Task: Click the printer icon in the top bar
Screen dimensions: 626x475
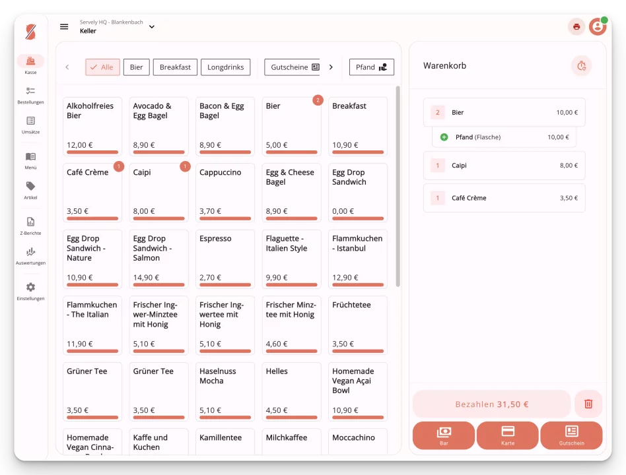Action: pyautogui.click(x=576, y=26)
